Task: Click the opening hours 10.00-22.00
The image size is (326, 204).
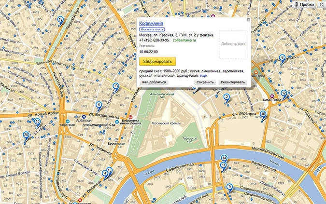Action: [148, 52]
